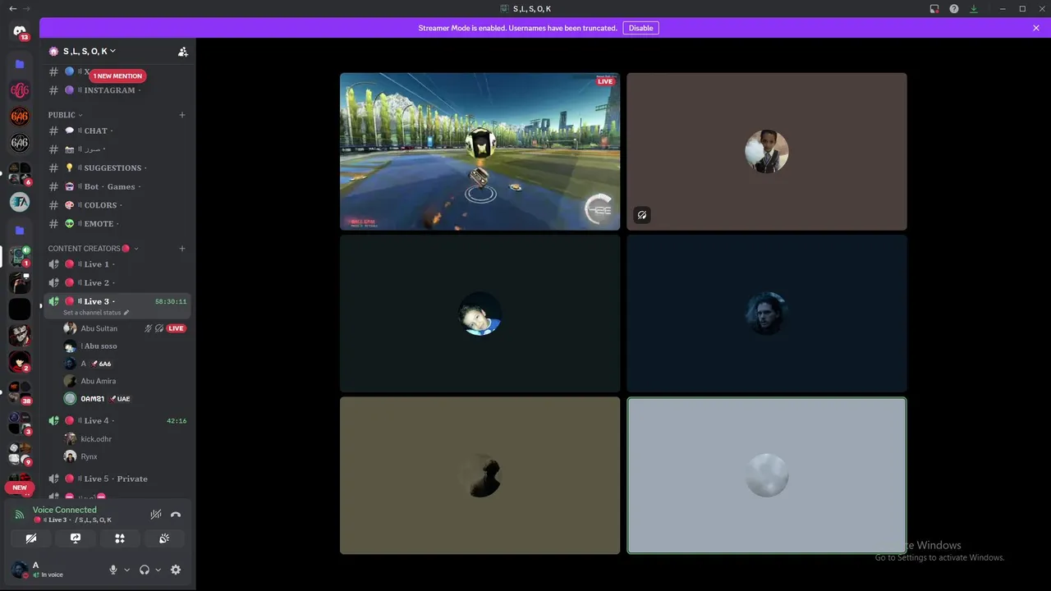Share your screen button in voice panel
1051x591 pixels.
76,538
